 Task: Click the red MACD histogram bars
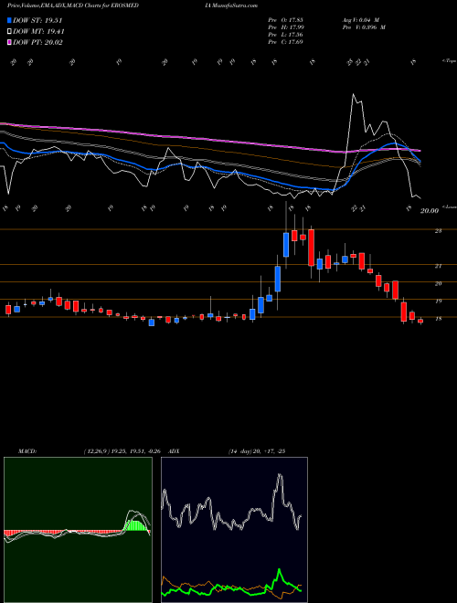pyautogui.click(x=63, y=533)
